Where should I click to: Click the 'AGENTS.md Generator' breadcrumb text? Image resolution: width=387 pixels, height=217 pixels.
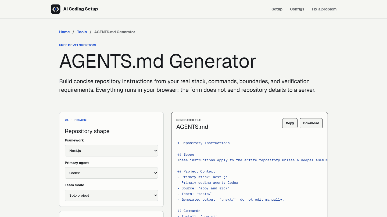click(114, 32)
